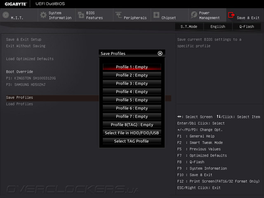Click the BIOS Features chip icon
264x198 pixels.
click(x=81, y=15)
